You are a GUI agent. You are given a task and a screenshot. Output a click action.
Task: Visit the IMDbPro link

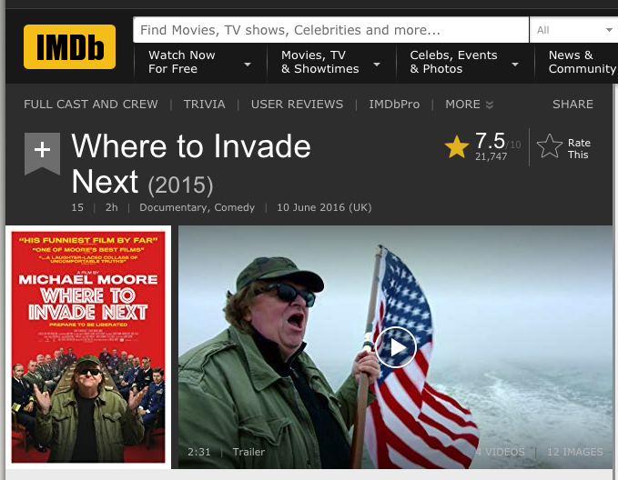pos(394,105)
